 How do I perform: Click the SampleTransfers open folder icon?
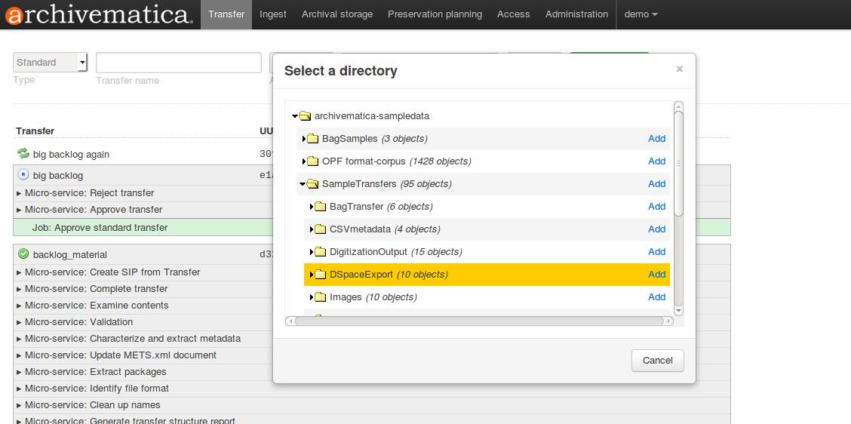pyautogui.click(x=312, y=184)
